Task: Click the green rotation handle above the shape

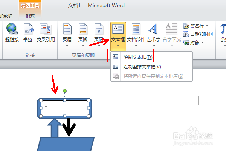Action: (x=65, y=91)
